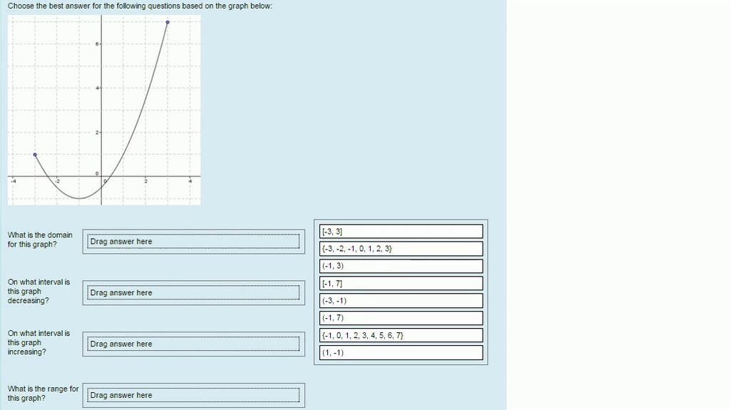Click the "What is the domain for this graph?" text
730x410 pixels.
point(40,240)
